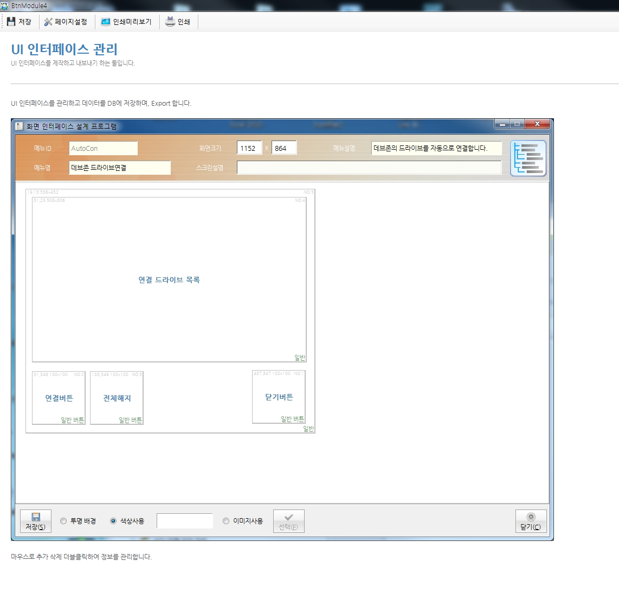The width and height of the screenshot is (619, 605).
Task: Select the 투명 배경 radio button
Action: (63, 521)
